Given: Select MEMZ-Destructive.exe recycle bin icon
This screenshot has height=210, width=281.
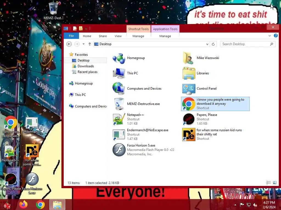Looking at the screenshot, I should pyautogui.click(x=119, y=104).
